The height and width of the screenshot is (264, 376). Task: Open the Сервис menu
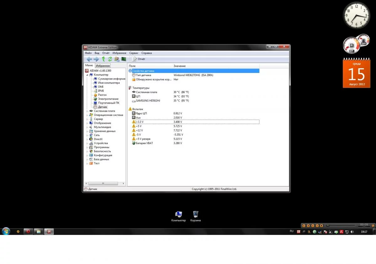134,53
